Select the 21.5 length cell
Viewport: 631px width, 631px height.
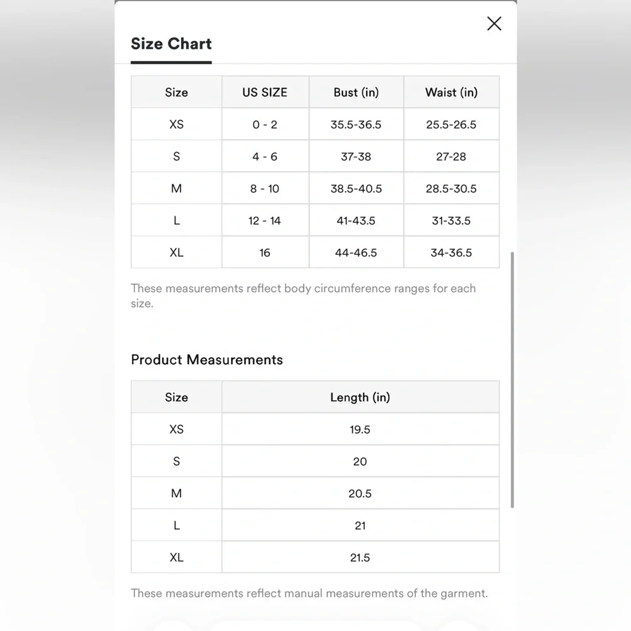pos(360,558)
